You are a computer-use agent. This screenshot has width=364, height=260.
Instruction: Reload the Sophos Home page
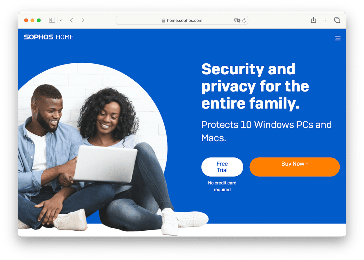point(244,20)
